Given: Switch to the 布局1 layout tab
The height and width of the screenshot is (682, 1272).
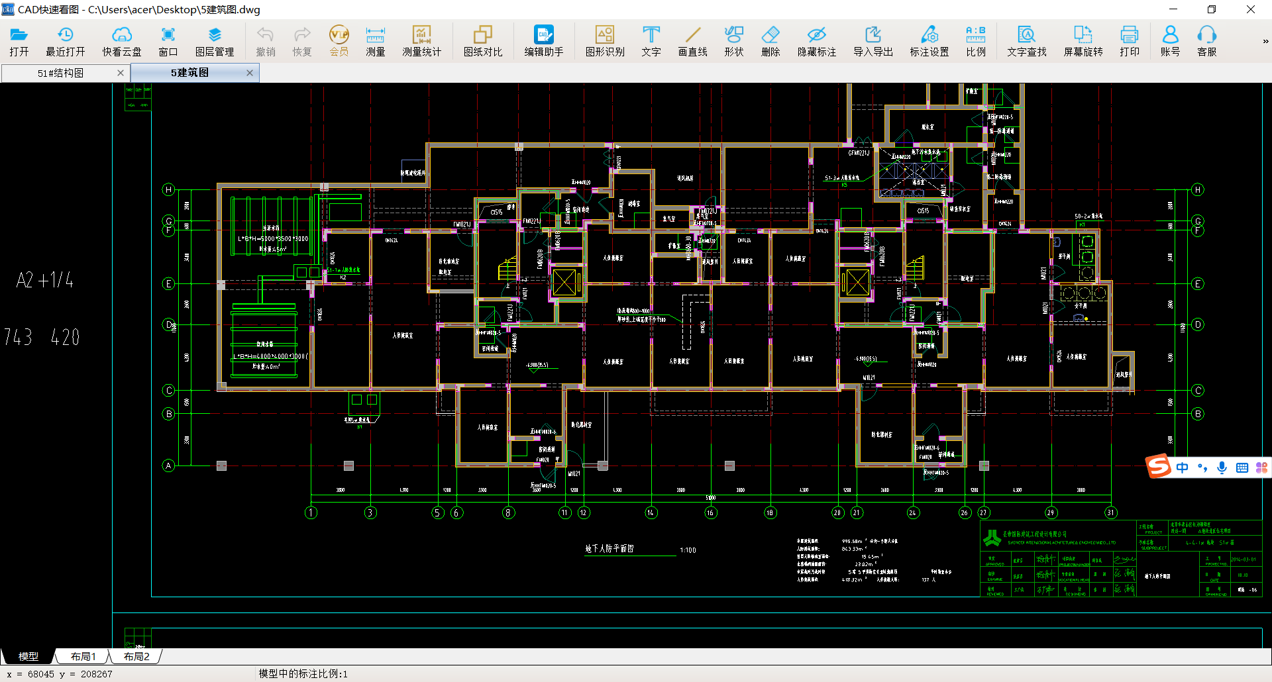Looking at the screenshot, I should [83, 656].
